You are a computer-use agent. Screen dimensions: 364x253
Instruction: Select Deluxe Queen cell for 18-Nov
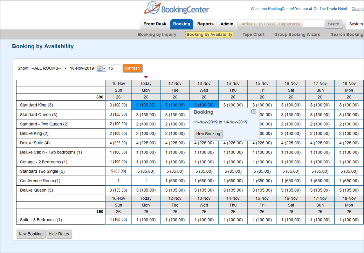point(349,190)
